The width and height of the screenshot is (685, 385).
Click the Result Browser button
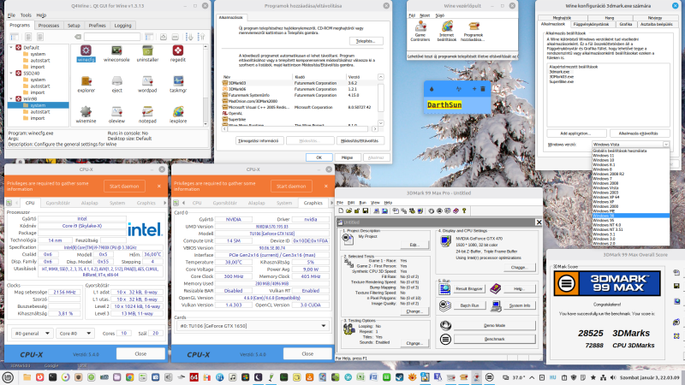coord(468,288)
